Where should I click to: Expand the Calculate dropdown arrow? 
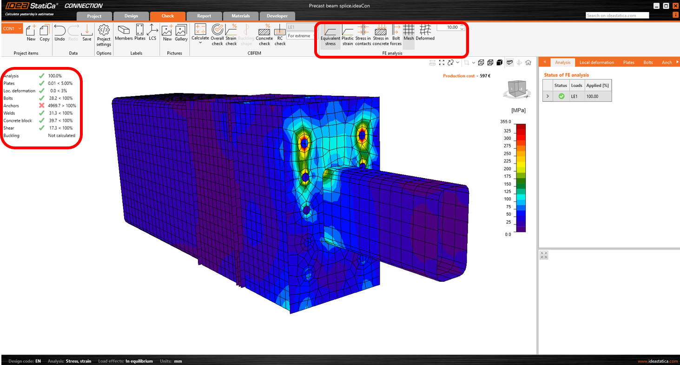tap(200, 43)
